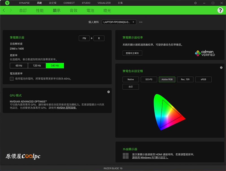Select the Adobe RGB color profile

point(167,80)
